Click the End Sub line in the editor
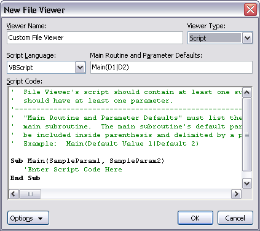Viewport: 260px width, 231px height. click(x=25, y=178)
